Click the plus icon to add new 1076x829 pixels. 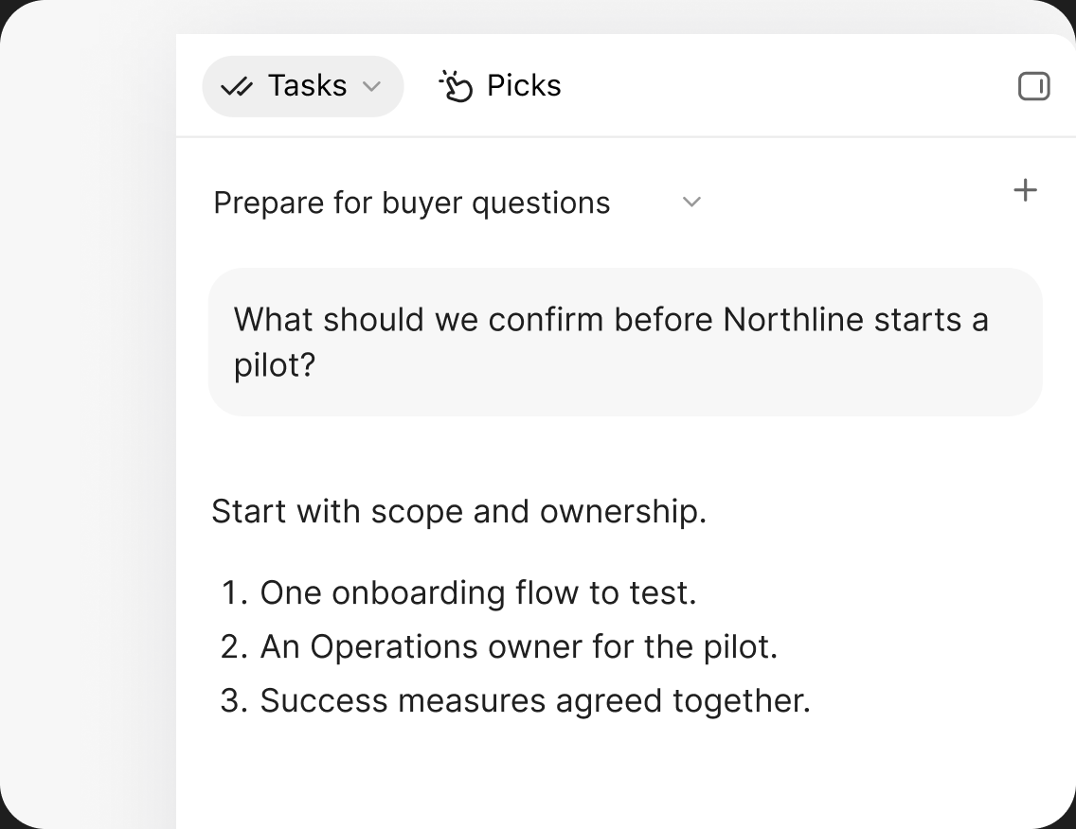tap(1025, 190)
